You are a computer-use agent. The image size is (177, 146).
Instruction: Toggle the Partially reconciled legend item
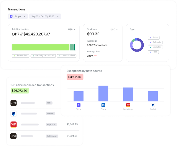point(43,56)
